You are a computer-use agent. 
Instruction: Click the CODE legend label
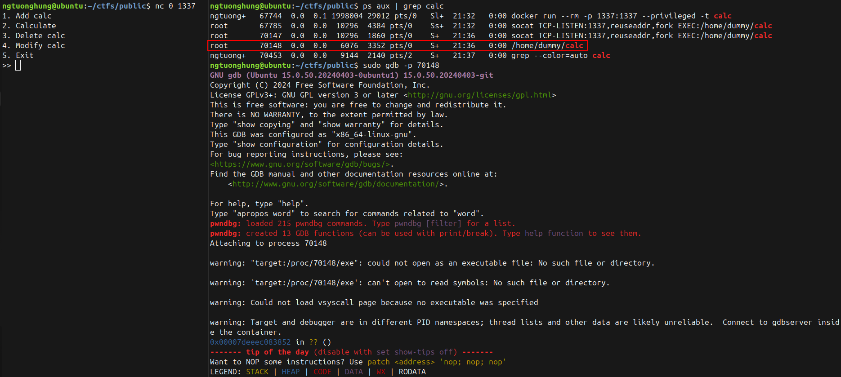(322, 372)
